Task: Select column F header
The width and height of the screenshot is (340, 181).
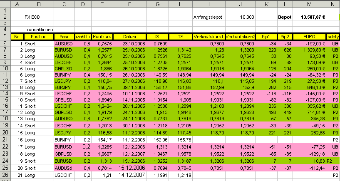Action: coord(130,4)
